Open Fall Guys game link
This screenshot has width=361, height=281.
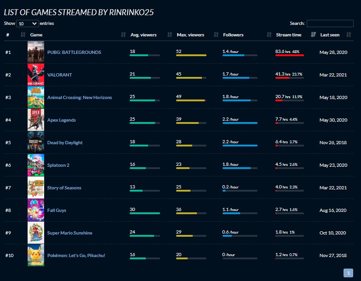coord(57,210)
